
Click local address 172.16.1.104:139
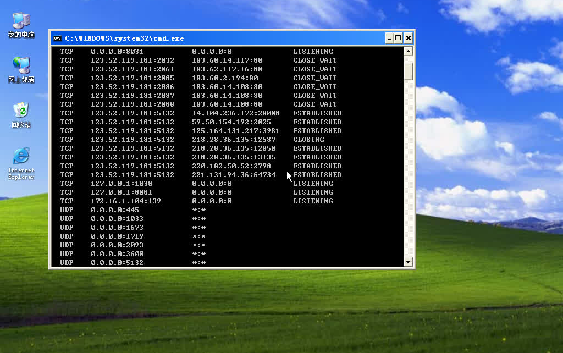tap(126, 201)
